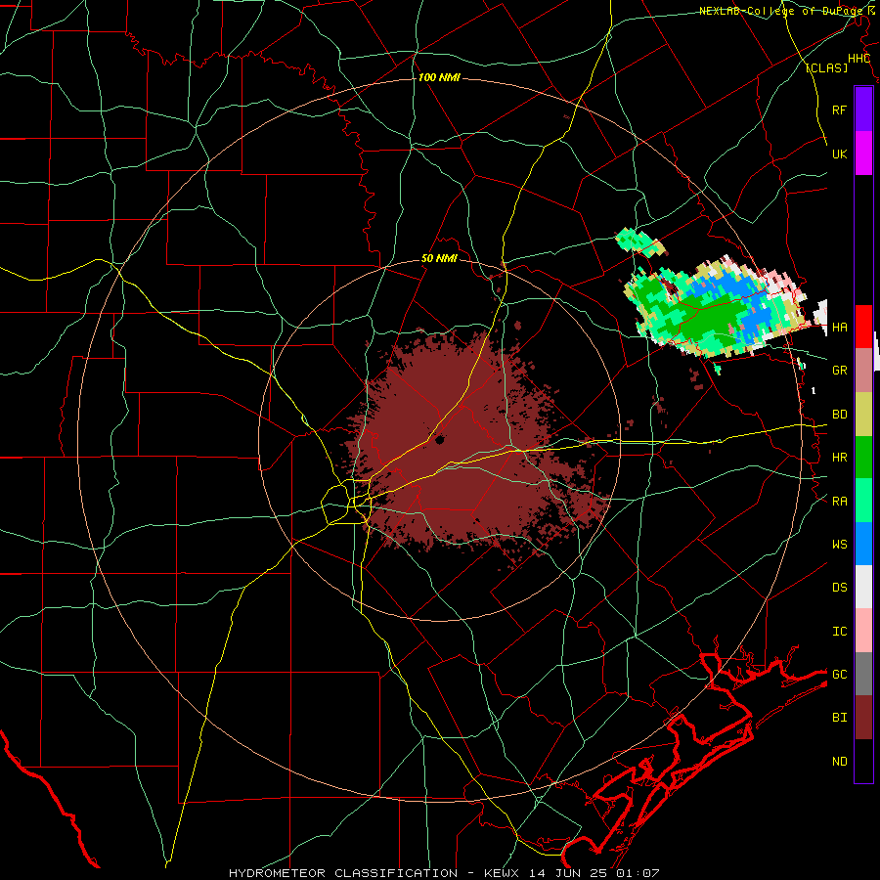The image size is (880, 880).
Task: Click the RF purple legend swatch
Action: tap(863, 110)
